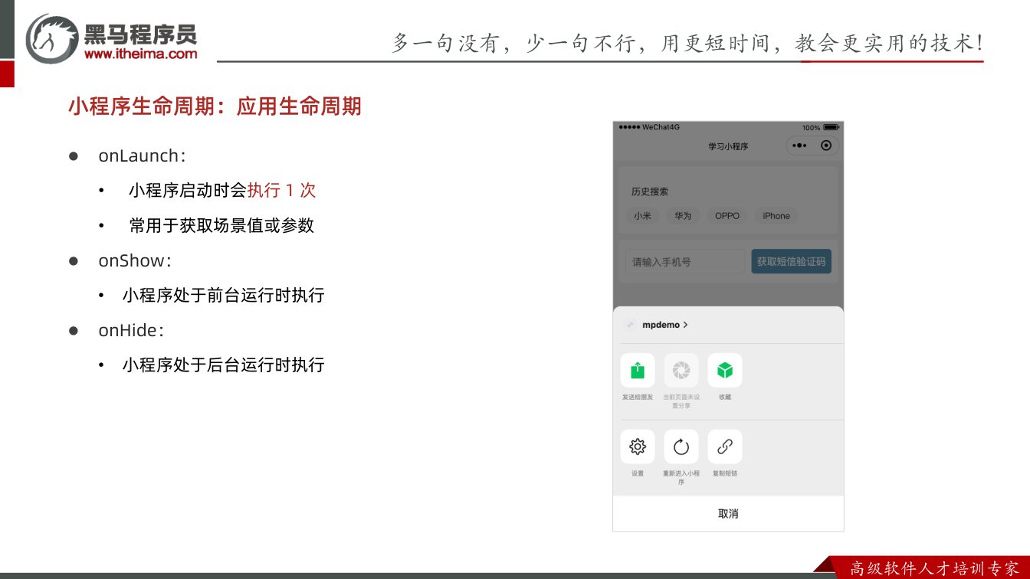Select the 小米 history search tag
Screen dimensions: 1030x579
[x=642, y=216]
